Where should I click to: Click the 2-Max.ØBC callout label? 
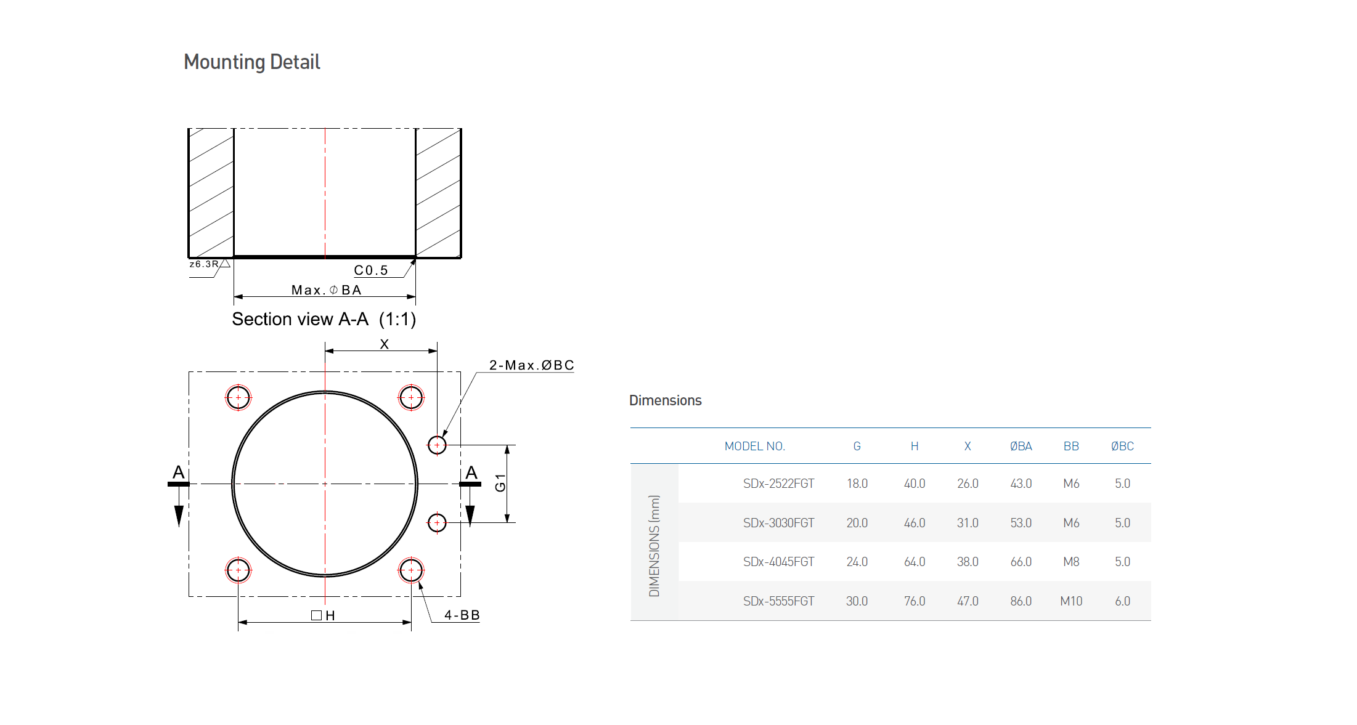pos(531,365)
